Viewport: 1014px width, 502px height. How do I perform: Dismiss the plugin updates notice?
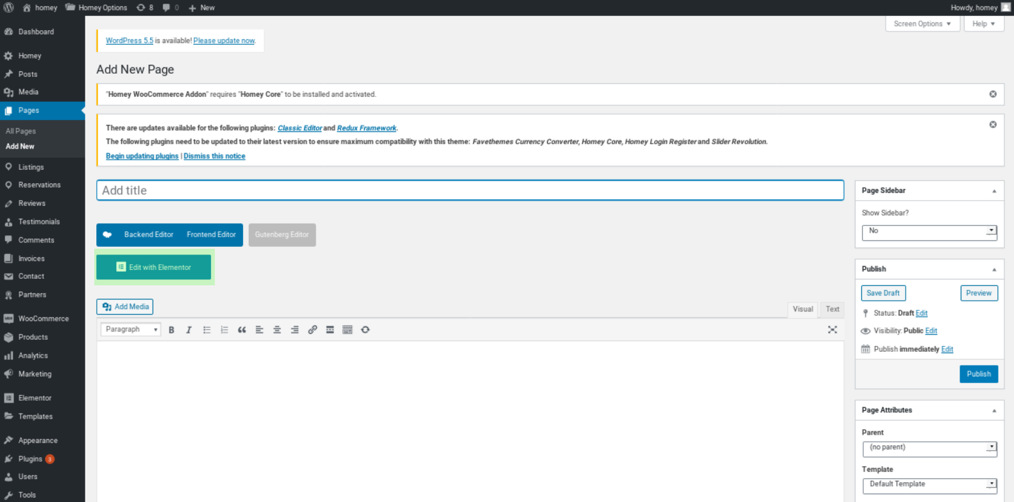tap(993, 124)
